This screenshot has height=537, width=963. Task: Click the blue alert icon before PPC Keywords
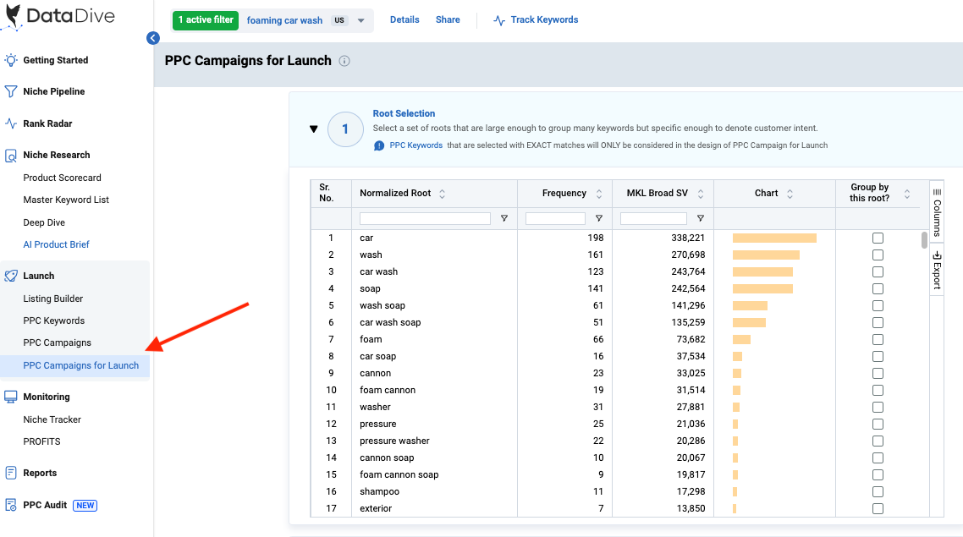(379, 145)
